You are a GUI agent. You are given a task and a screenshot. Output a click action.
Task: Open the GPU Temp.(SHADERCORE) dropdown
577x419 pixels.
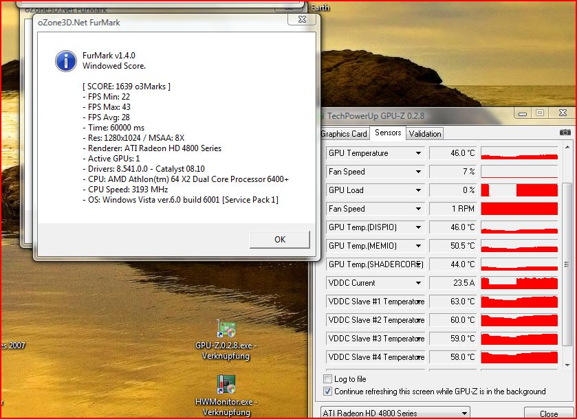click(x=418, y=264)
